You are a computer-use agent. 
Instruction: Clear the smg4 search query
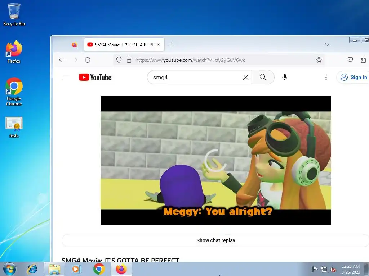tap(246, 77)
